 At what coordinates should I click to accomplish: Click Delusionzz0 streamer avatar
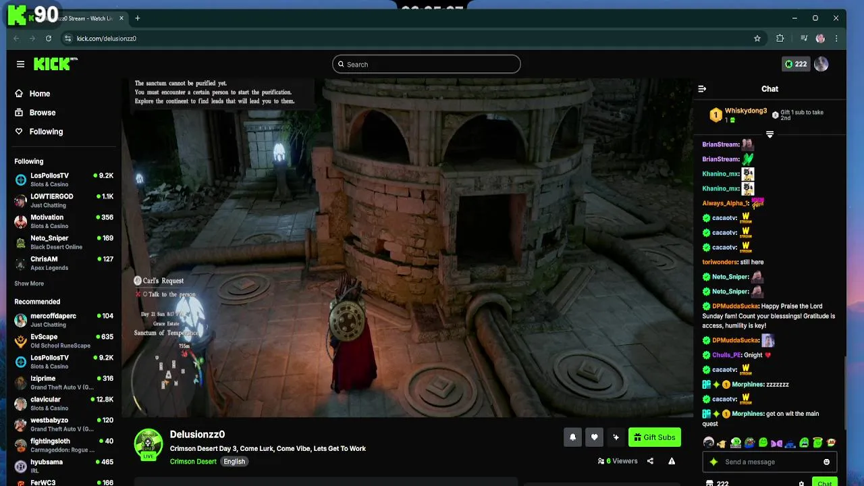(x=148, y=444)
